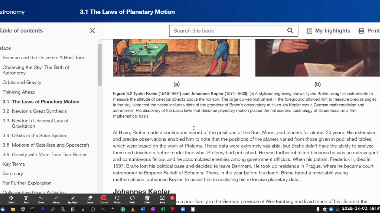
Task: Open Word from the taskbar
Action: (143, 209)
